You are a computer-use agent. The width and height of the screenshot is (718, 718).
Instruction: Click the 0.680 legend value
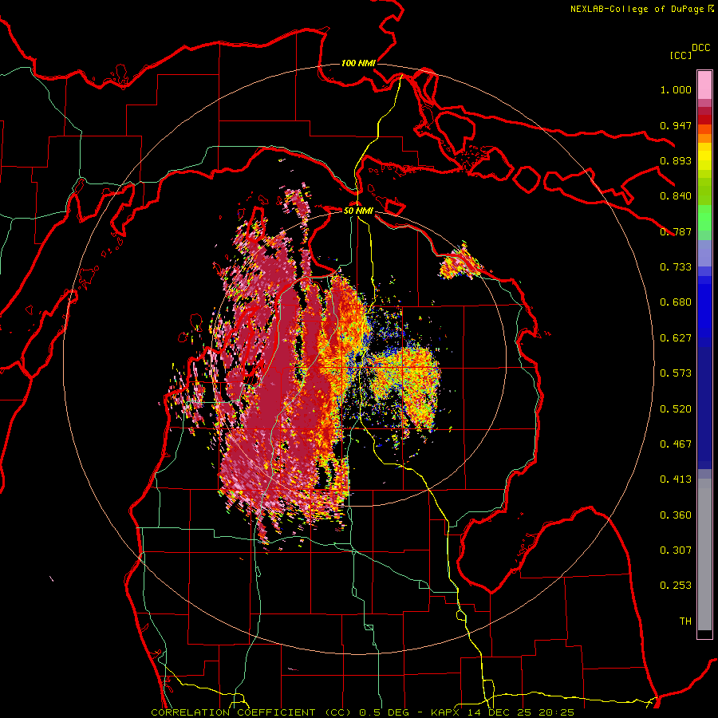click(676, 302)
